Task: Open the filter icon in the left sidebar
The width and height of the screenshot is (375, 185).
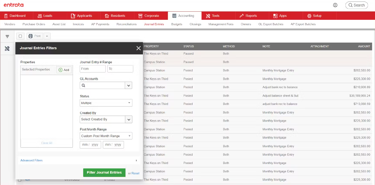Action: (7, 36)
